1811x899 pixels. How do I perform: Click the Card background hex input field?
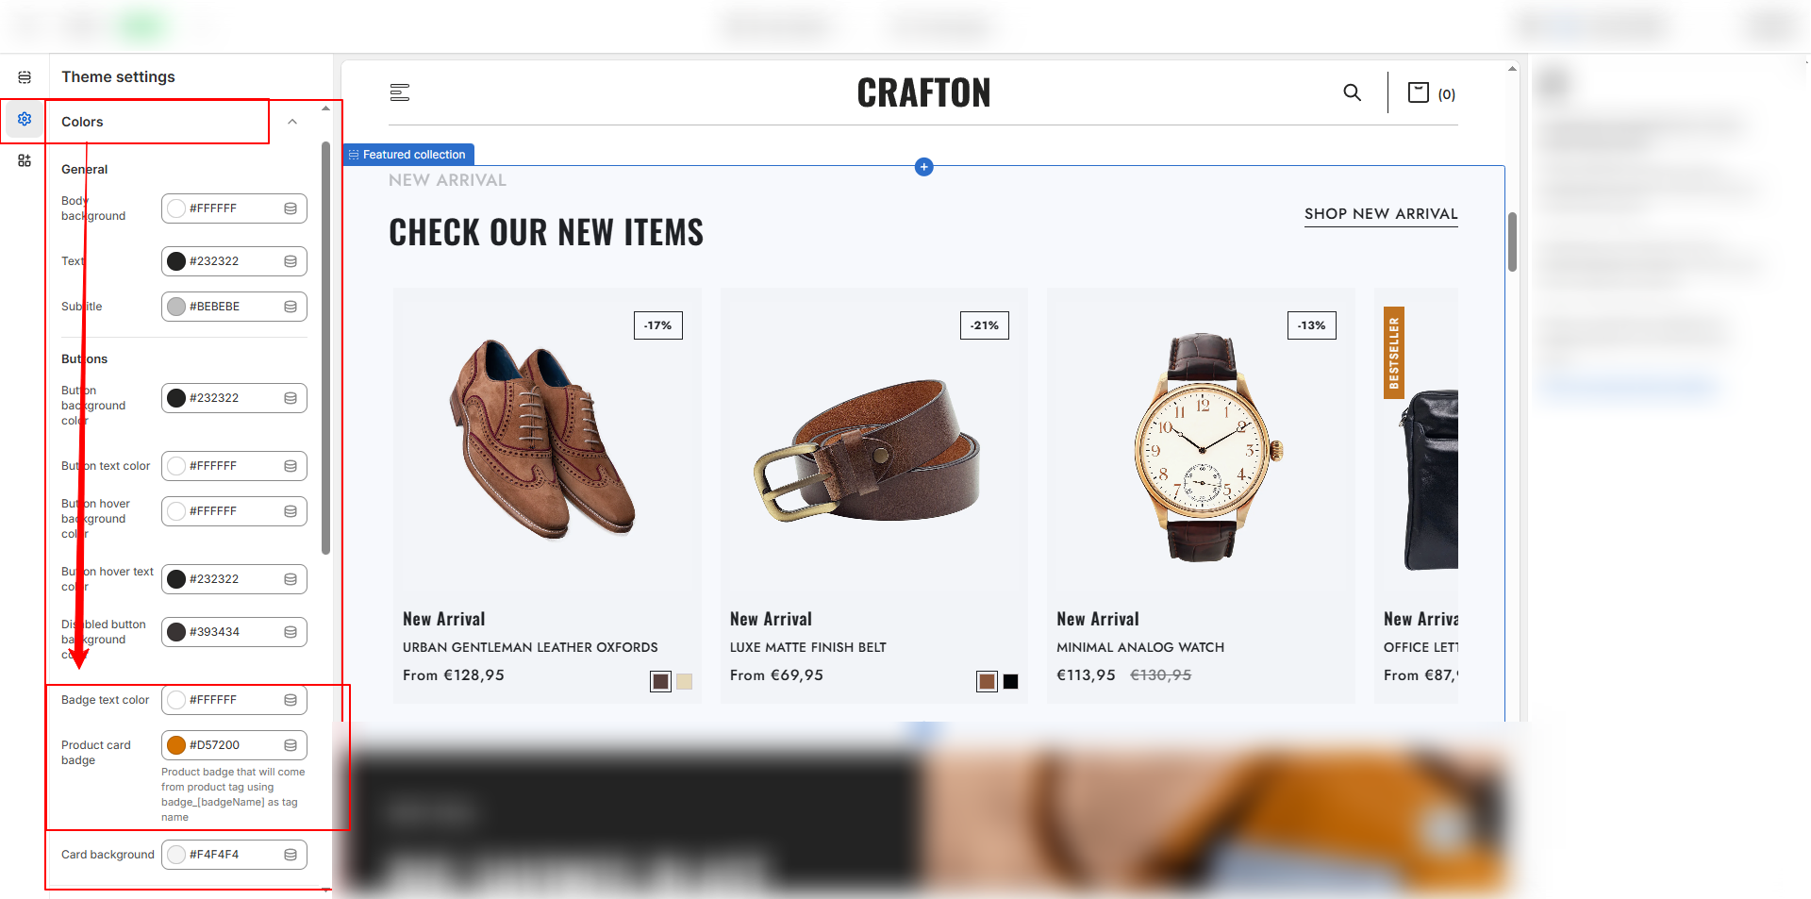coord(234,855)
